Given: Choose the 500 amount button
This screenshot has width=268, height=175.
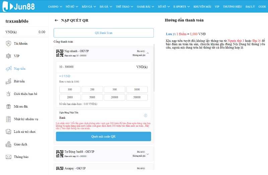Looking at the screenshot, I should point(115,90).
